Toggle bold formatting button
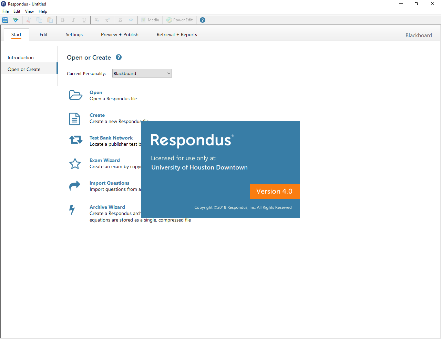 [x=63, y=20]
